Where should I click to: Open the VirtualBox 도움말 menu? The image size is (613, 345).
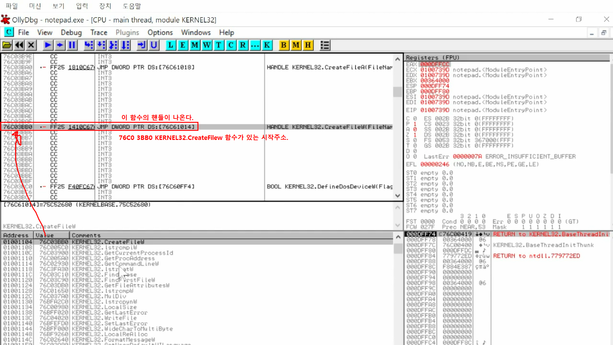(x=132, y=6)
